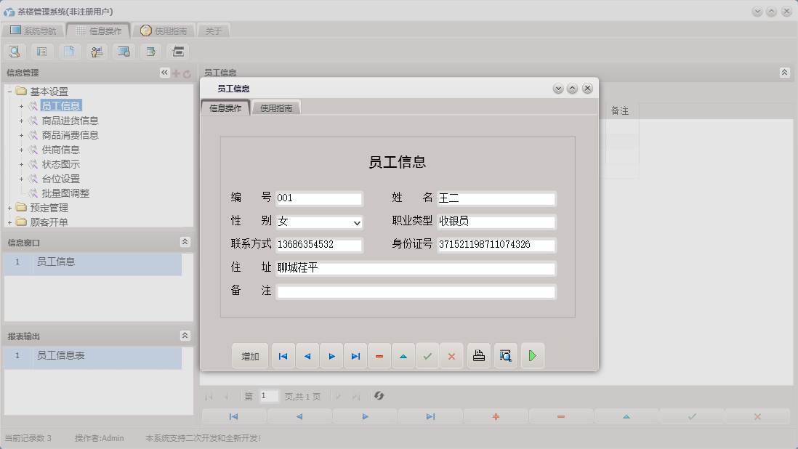Screen dimensions: 798x449
Task: Jump to the first record in the dialog
Action: (283, 355)
